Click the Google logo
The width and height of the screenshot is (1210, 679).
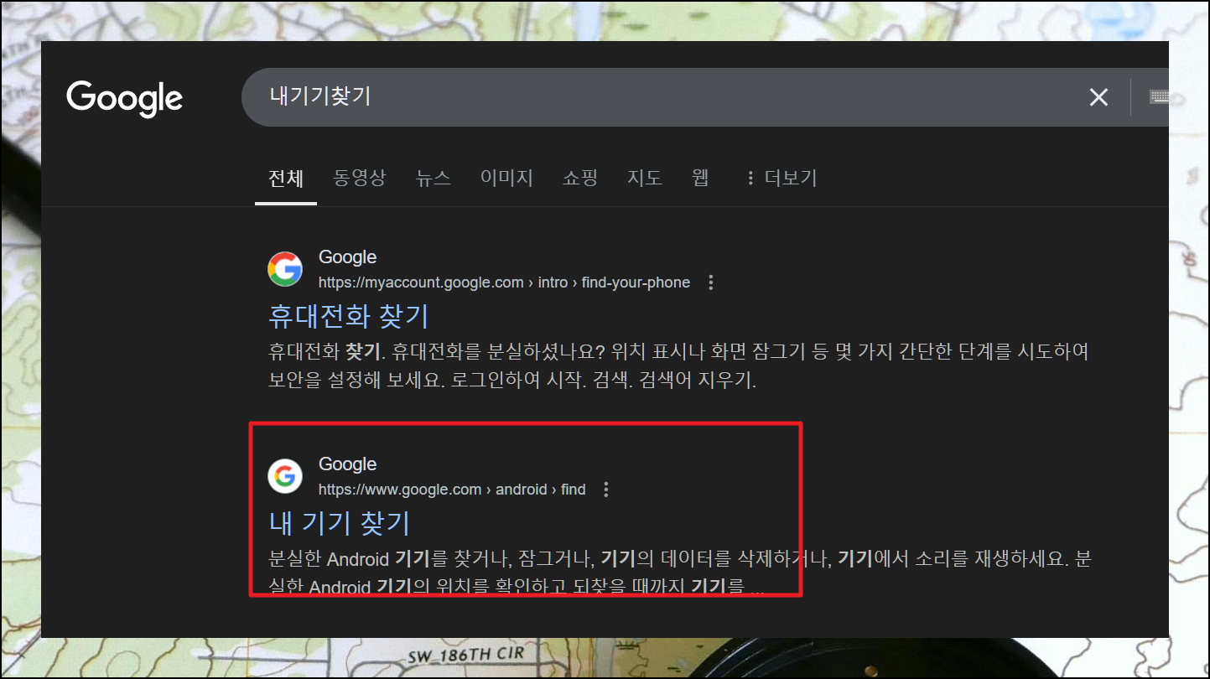[125, 99]
